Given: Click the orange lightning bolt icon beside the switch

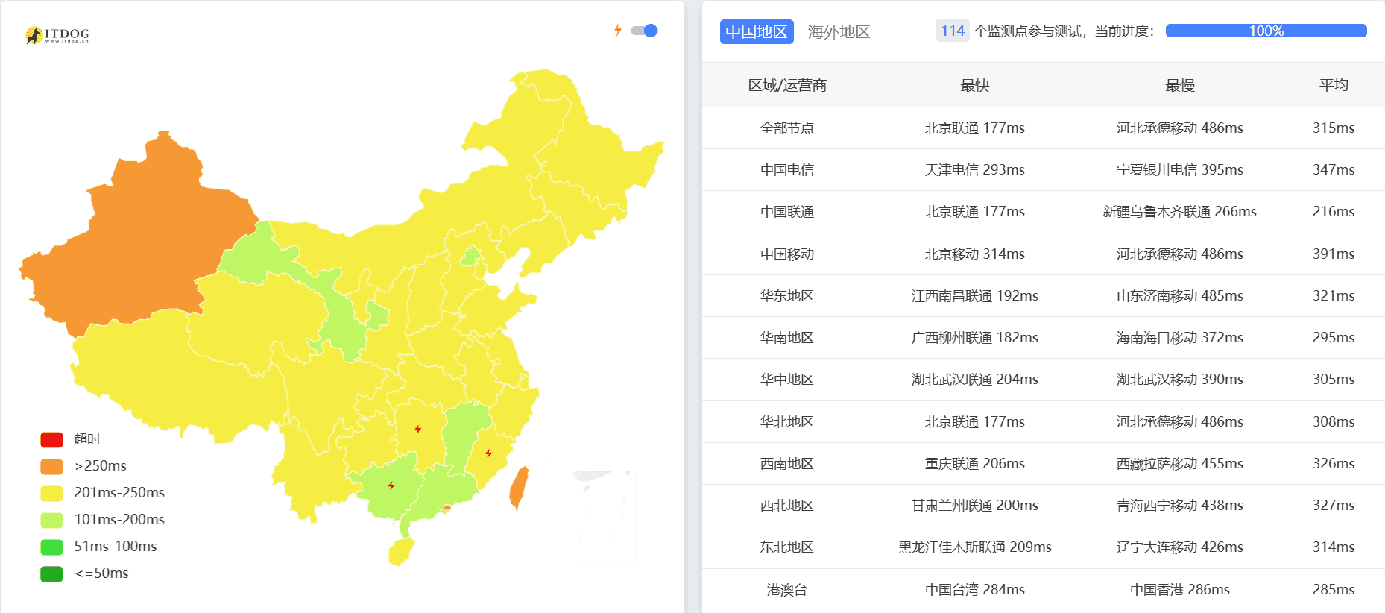Looking at the screenshot, I should 617,31.
